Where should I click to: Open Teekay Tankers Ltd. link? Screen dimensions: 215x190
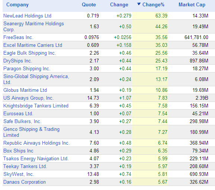[25, 166]
